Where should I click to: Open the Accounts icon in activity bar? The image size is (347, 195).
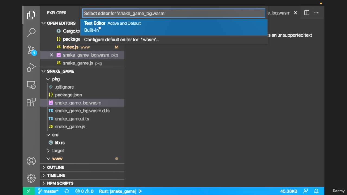pos(31,161)
